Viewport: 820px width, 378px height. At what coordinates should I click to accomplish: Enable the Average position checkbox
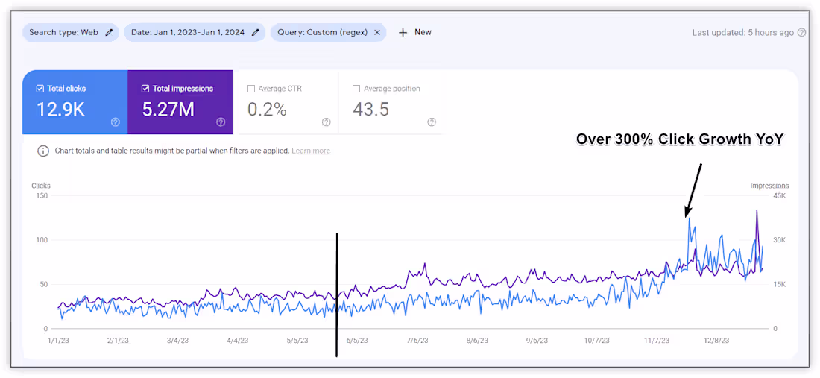(x=357, y=89)
